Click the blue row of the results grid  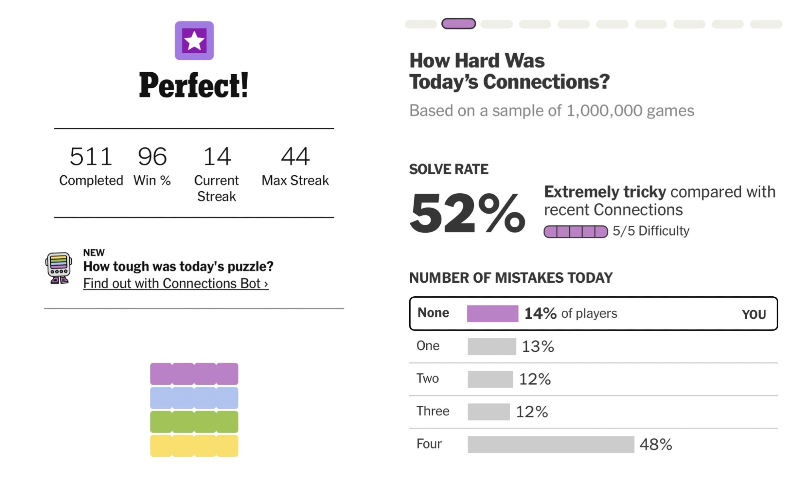pos(194,398)
